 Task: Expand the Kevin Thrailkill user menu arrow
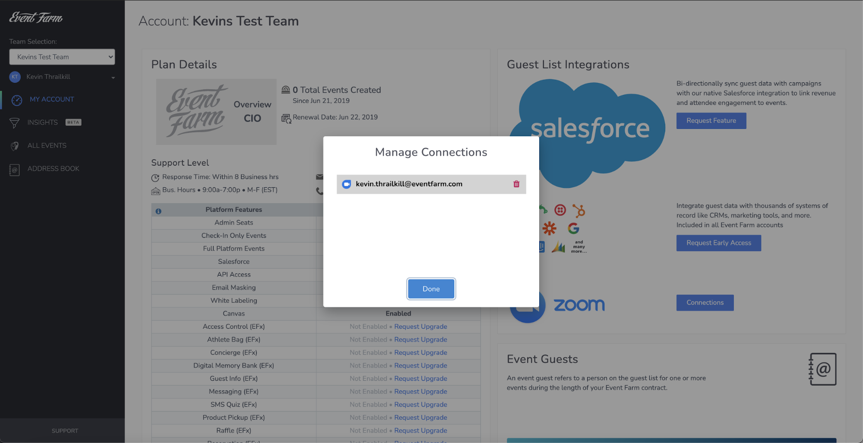113,78
